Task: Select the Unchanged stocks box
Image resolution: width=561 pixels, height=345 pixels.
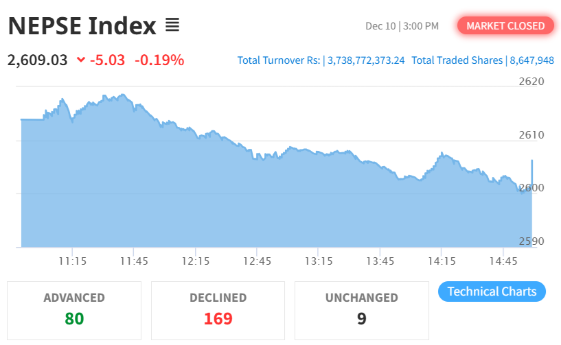Action: point(361,310)
